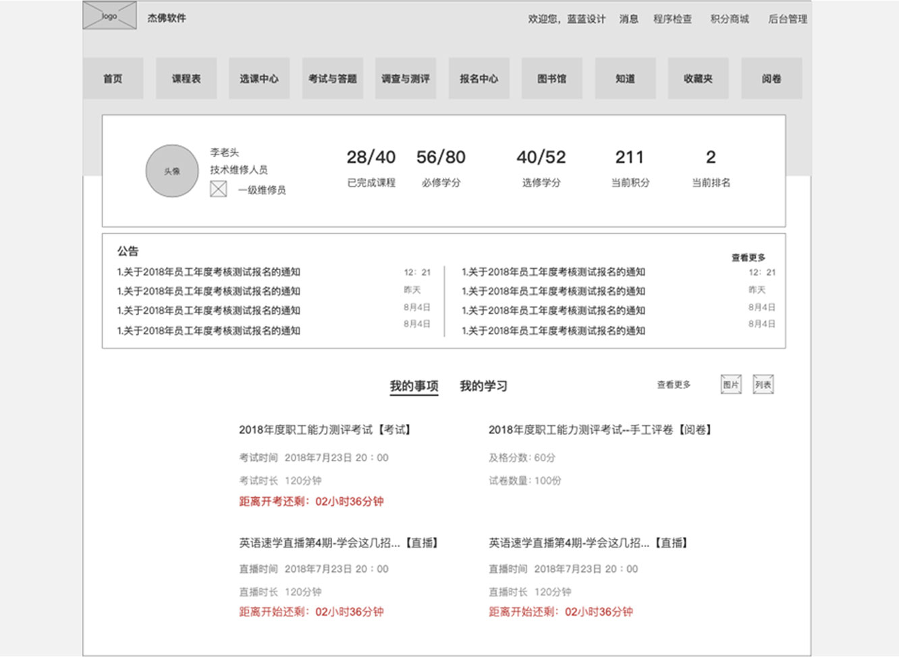Image resolution: width=899 pixels, height=657 pixels.
Task: View 消息 messages
Action: pos(628,19)
